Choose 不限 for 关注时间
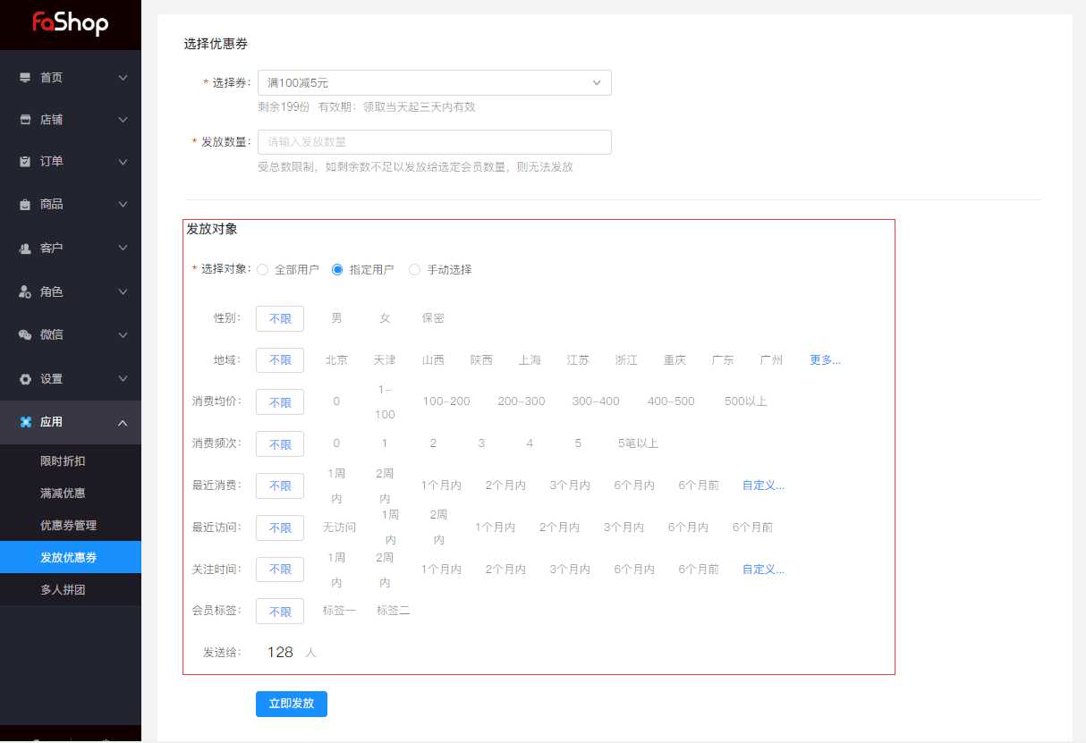Image resolution: width=1086 pixels, height=743 pixels. [280, 570]
